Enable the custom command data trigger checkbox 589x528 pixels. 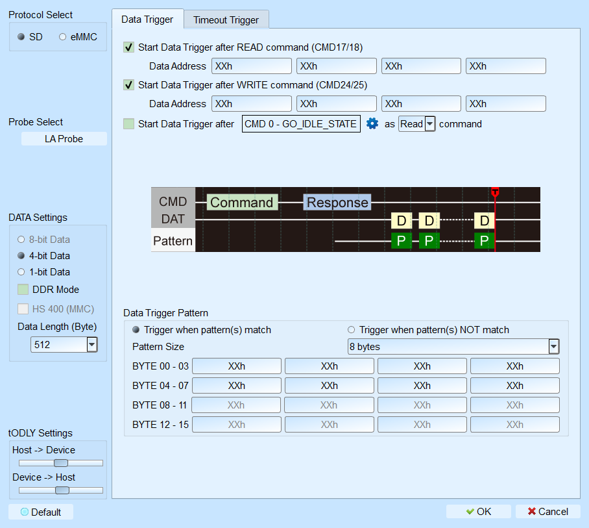[x=128, y=124]
